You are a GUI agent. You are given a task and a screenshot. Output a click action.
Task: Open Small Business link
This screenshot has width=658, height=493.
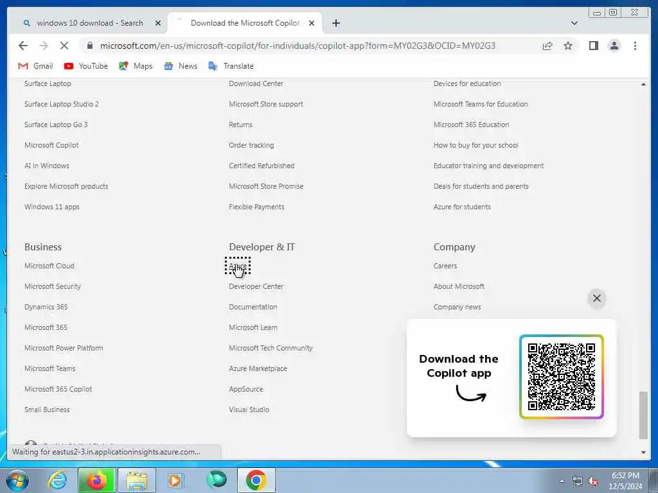tap(47, 410)
